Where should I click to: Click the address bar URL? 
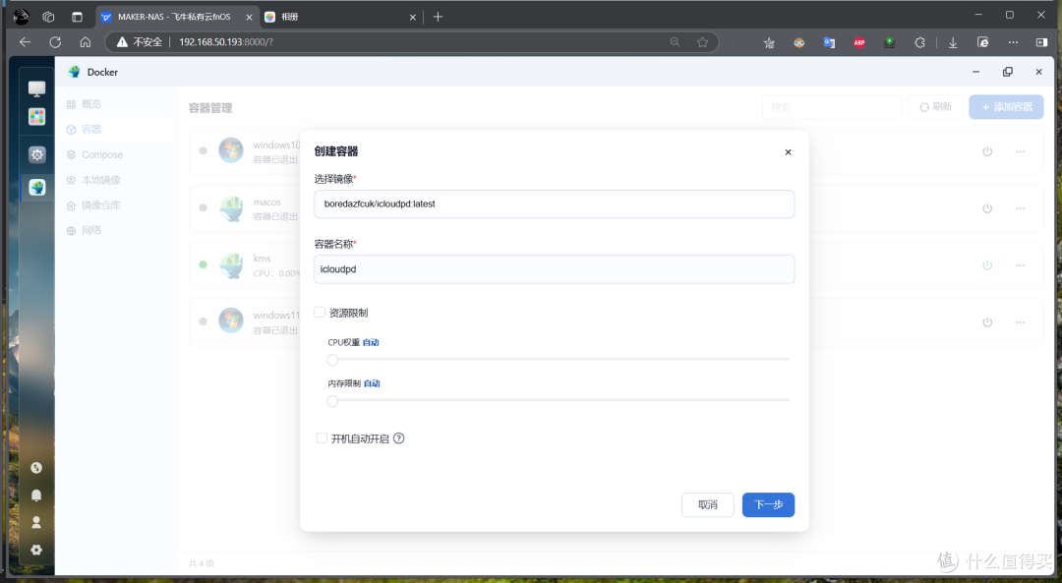pyautogui.click(x=226, y=42)
